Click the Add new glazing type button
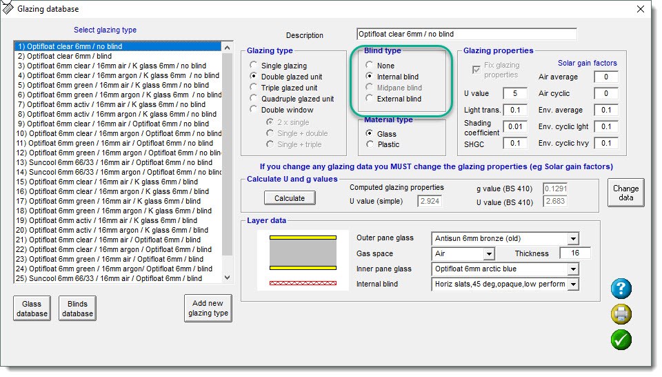Image resolution: width=662 pixels, height=377 pixels. point(207,309)
